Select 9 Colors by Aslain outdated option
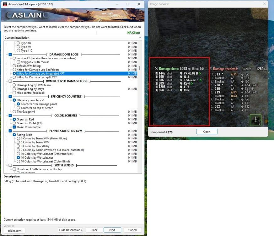This screenshot has height=236, width=274. (x=18, y=150)
